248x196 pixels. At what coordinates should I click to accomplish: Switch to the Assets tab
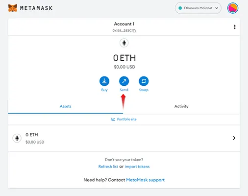pyautogui.click(x=66, y=106)
